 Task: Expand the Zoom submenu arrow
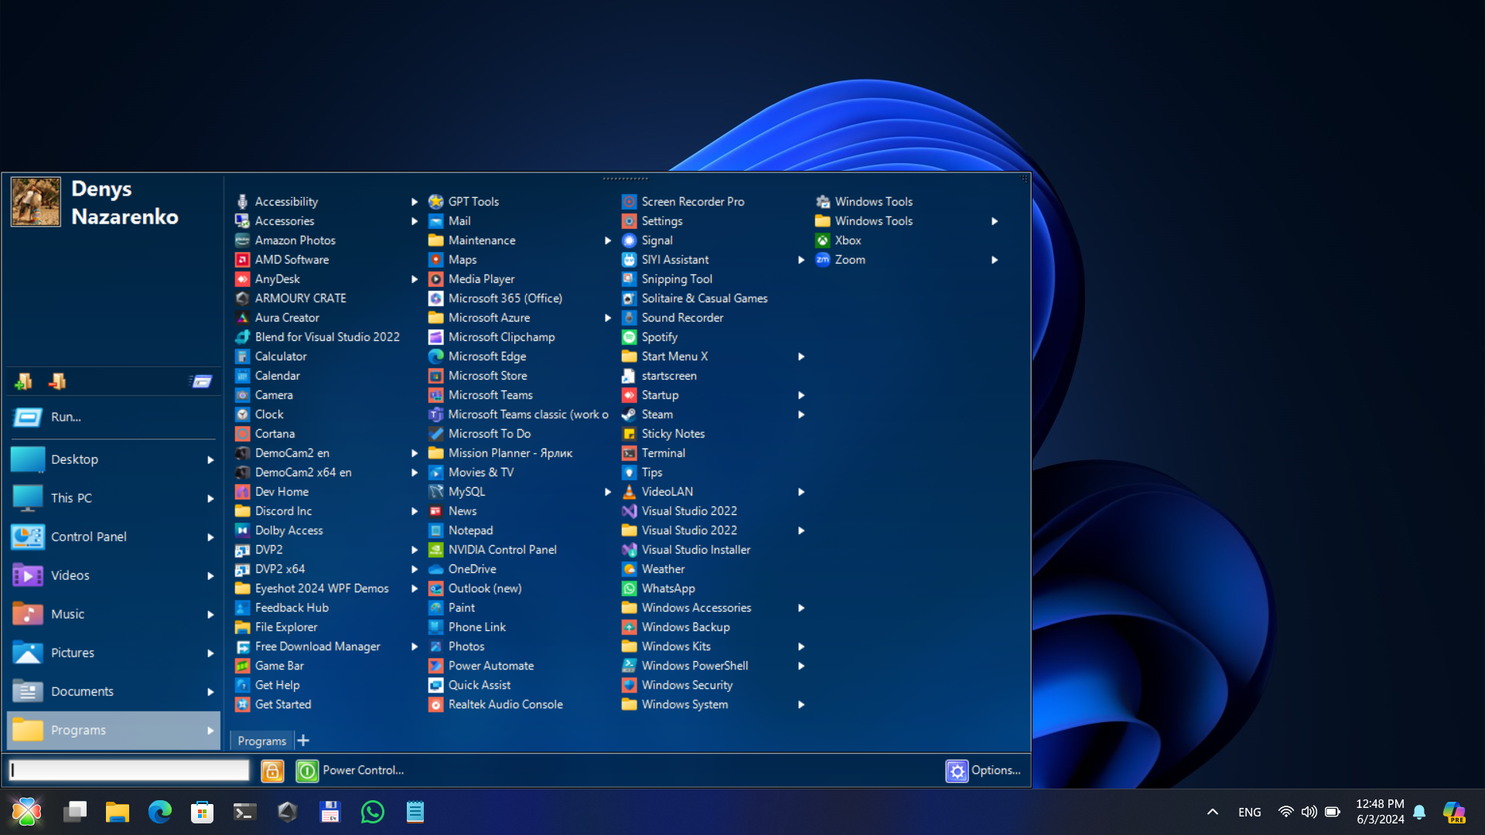tap(995, 260)
